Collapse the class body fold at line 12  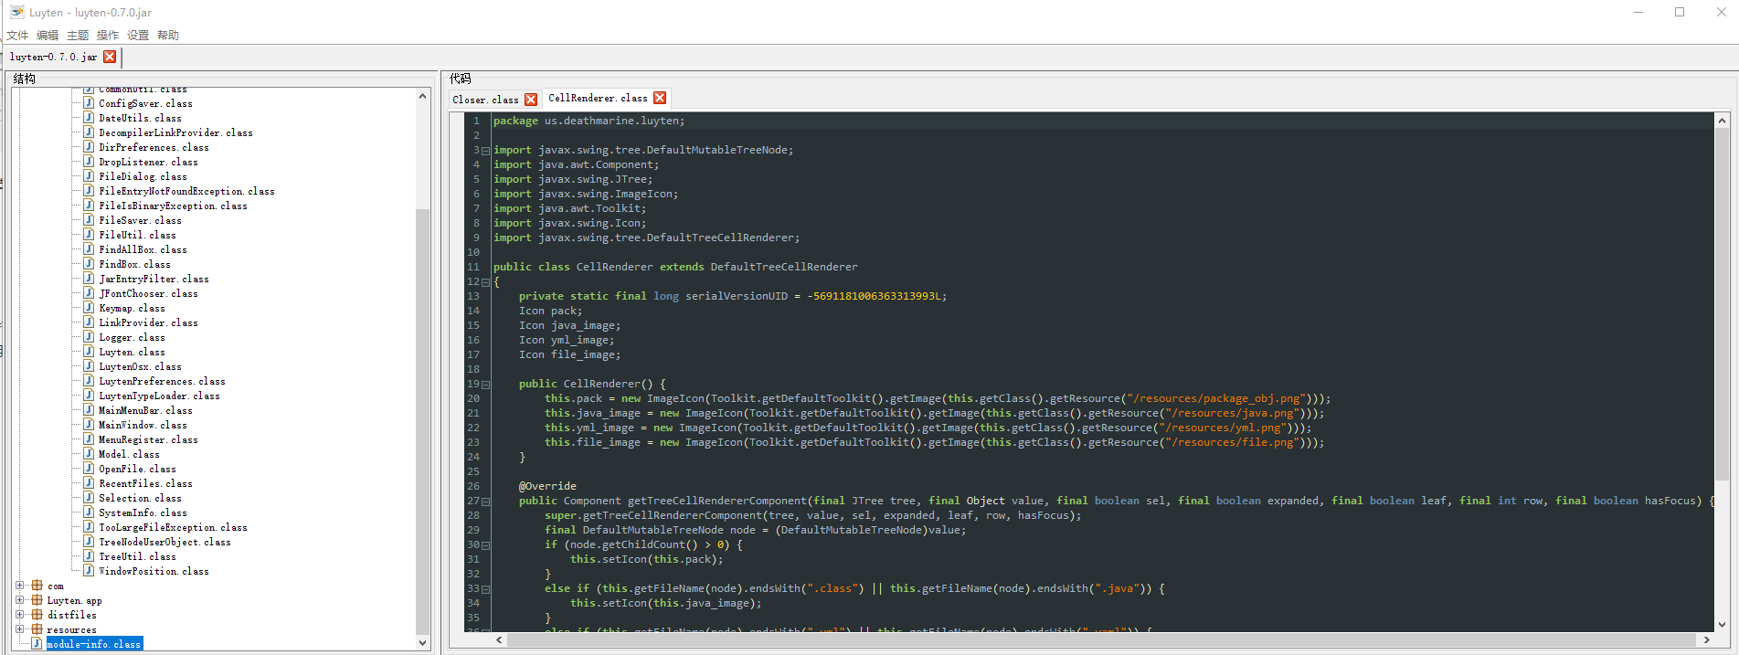(485, 282)
